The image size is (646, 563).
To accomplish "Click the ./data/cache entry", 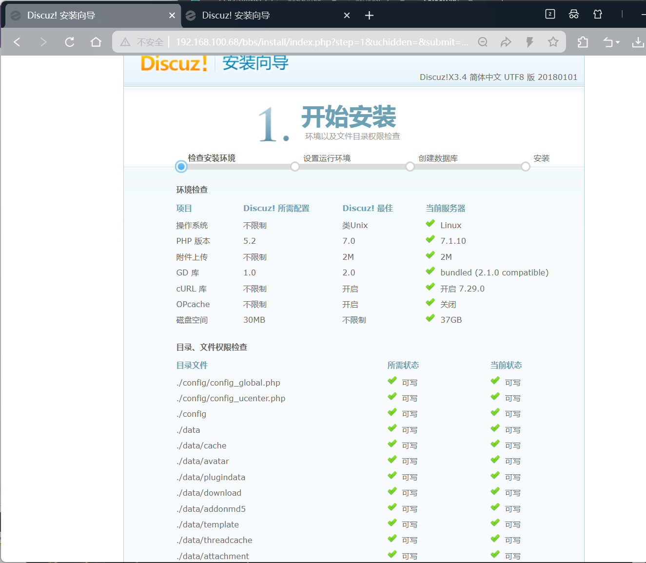I will click(x=201, y=446).
